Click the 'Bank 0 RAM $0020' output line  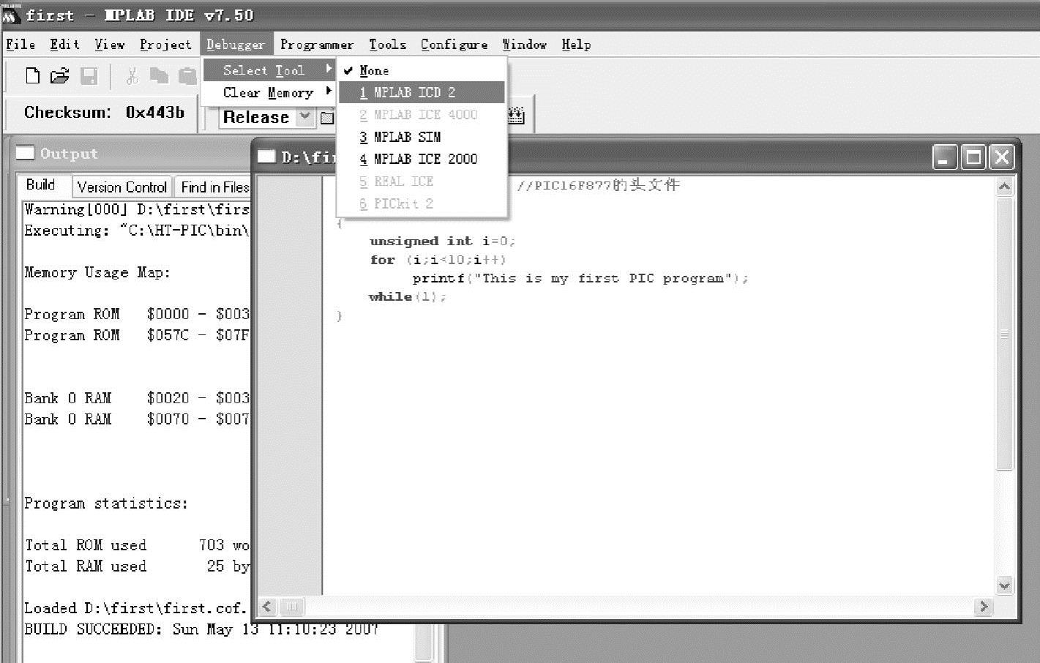[x=137, y=398]
